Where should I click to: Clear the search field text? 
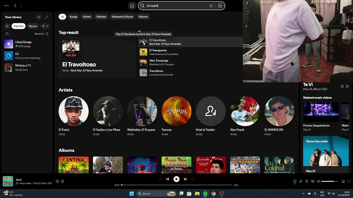coord(211,6)
